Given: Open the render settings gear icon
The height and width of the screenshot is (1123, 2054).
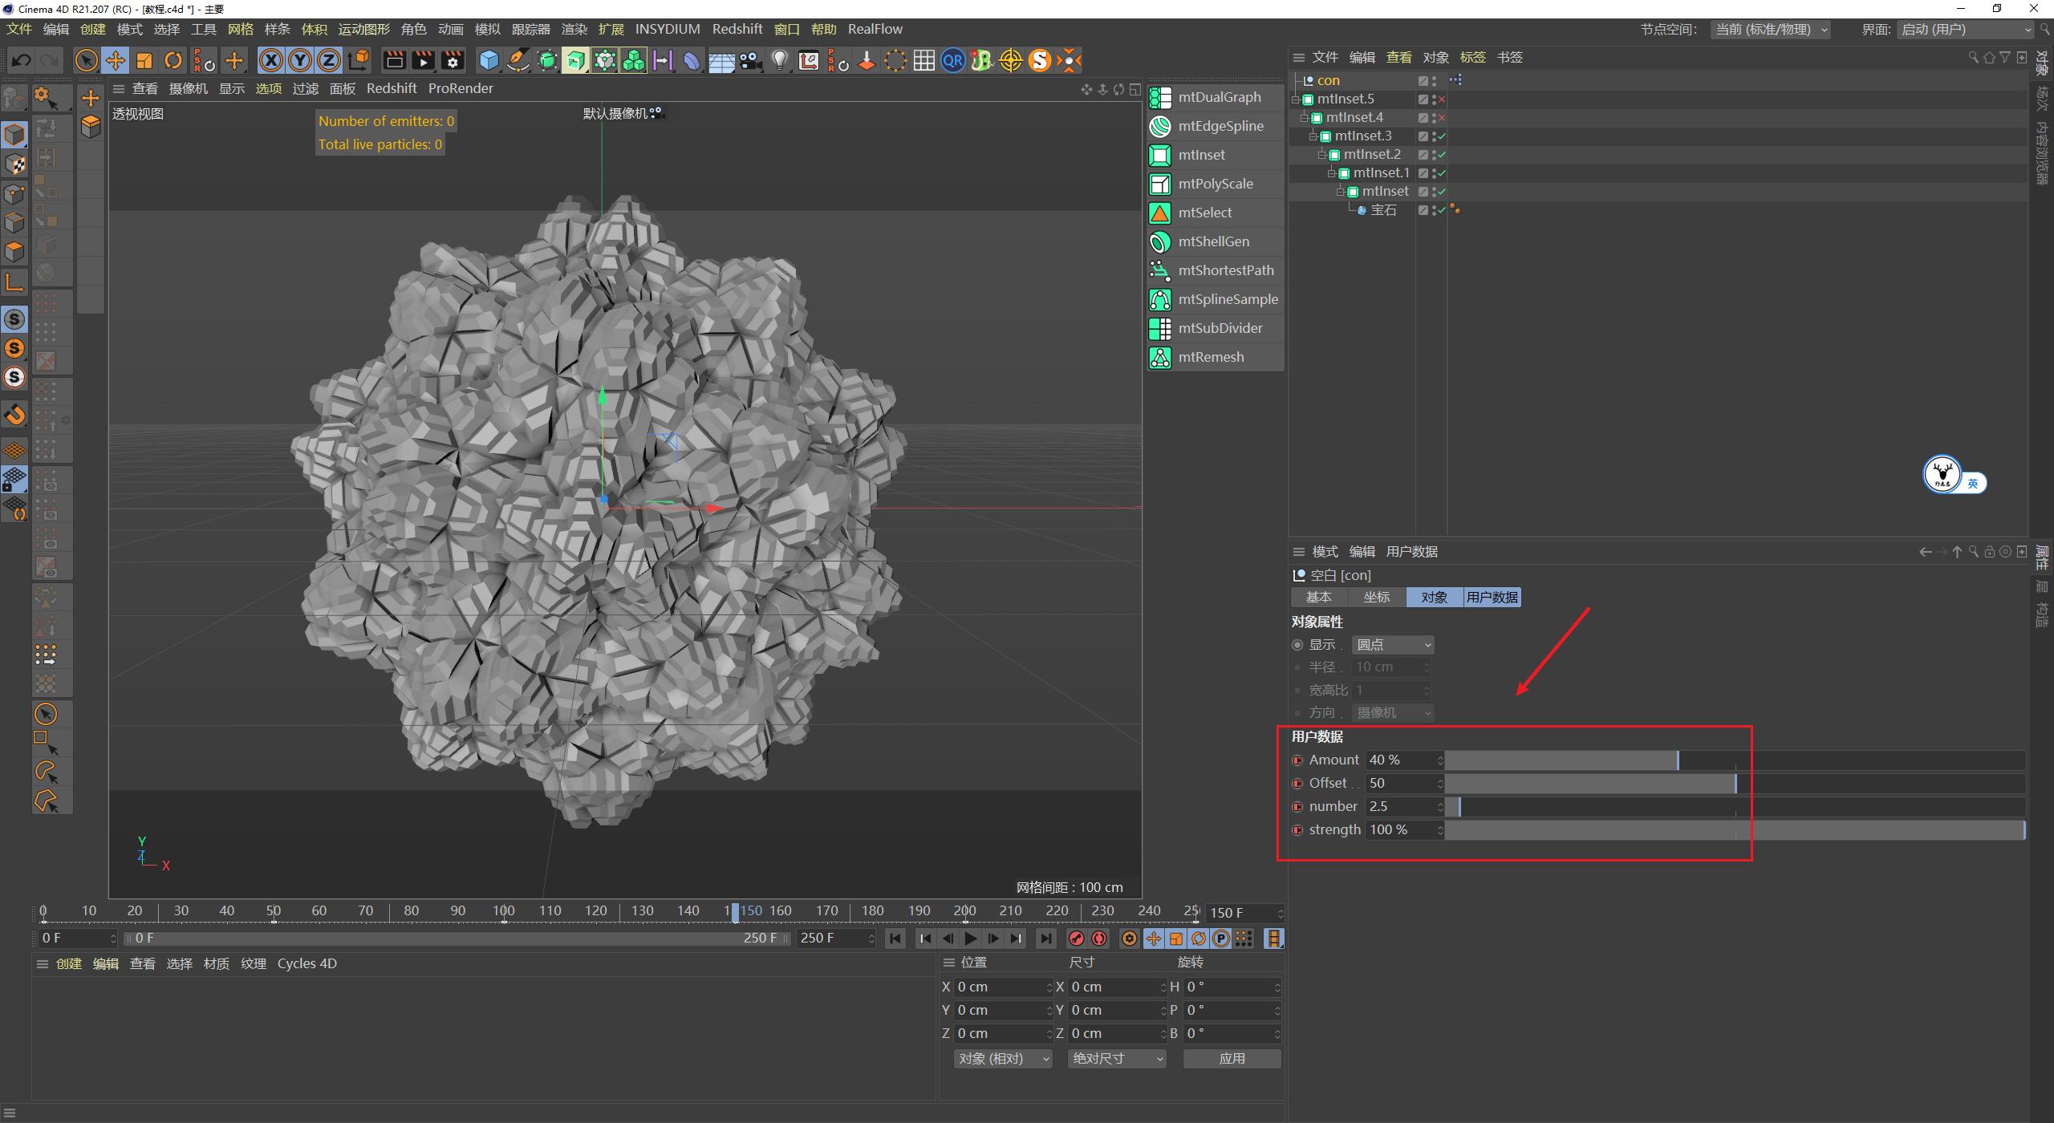Looking at the screenshot, I should [x=452, y=60].
